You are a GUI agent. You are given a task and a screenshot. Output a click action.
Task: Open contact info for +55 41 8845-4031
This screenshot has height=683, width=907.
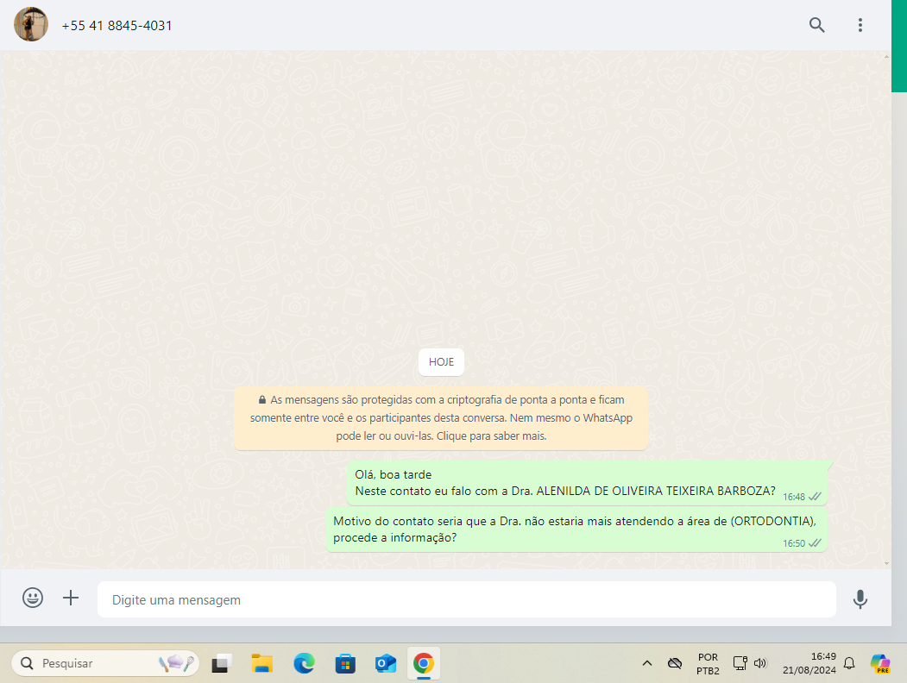pos(117,25)
